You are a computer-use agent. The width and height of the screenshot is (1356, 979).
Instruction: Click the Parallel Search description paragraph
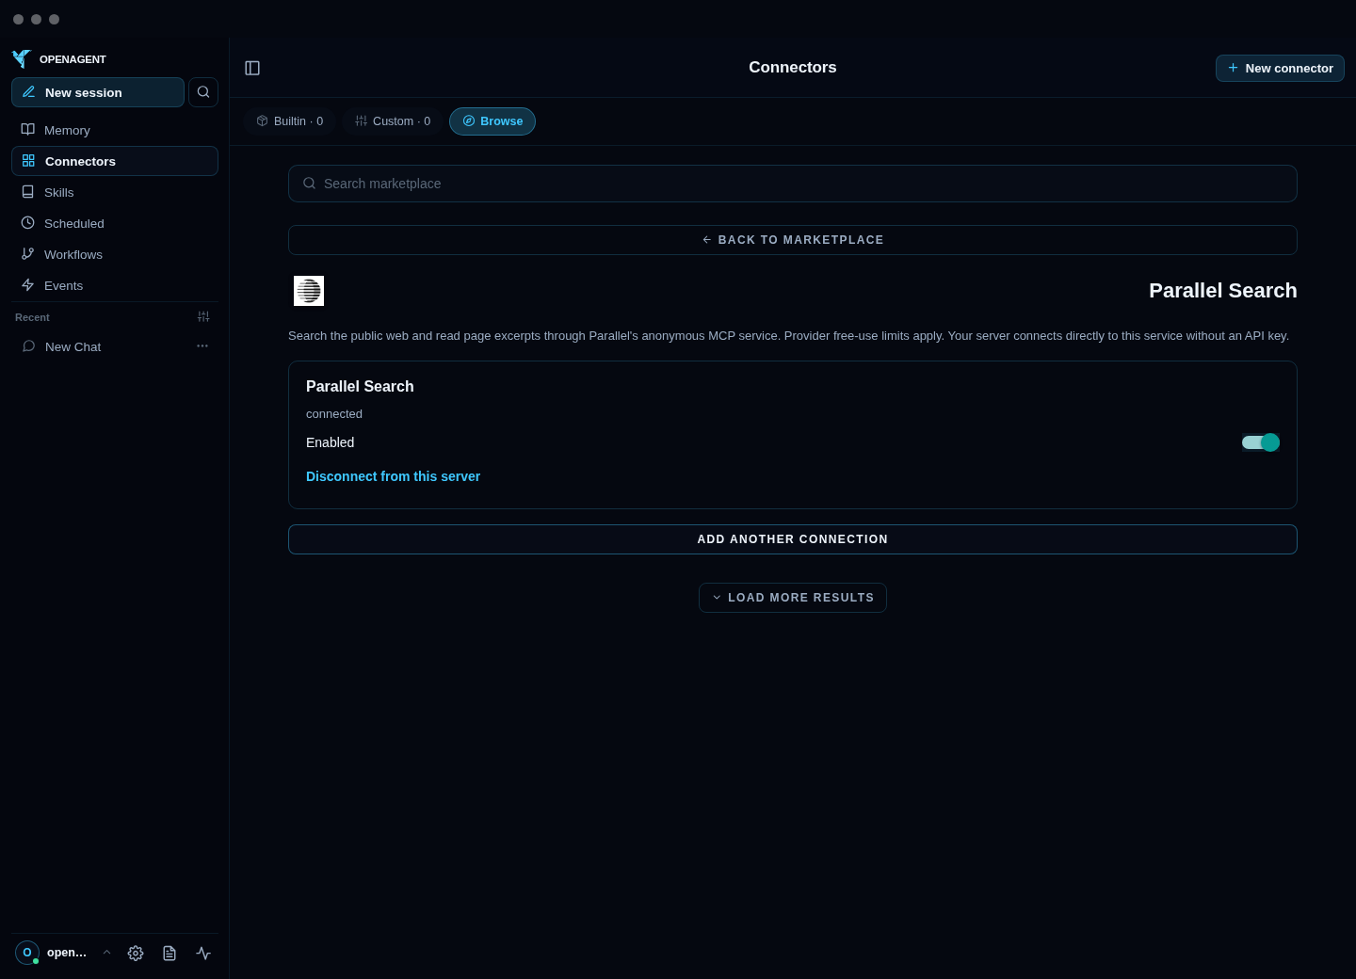coord(788,336)
